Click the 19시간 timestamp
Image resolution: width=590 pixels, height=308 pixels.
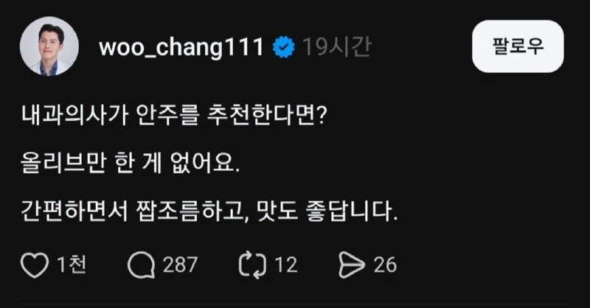(336, 49)
